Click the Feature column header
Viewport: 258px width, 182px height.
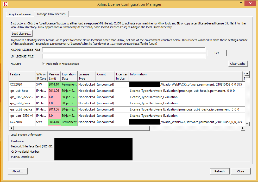(x=22, y=76)
